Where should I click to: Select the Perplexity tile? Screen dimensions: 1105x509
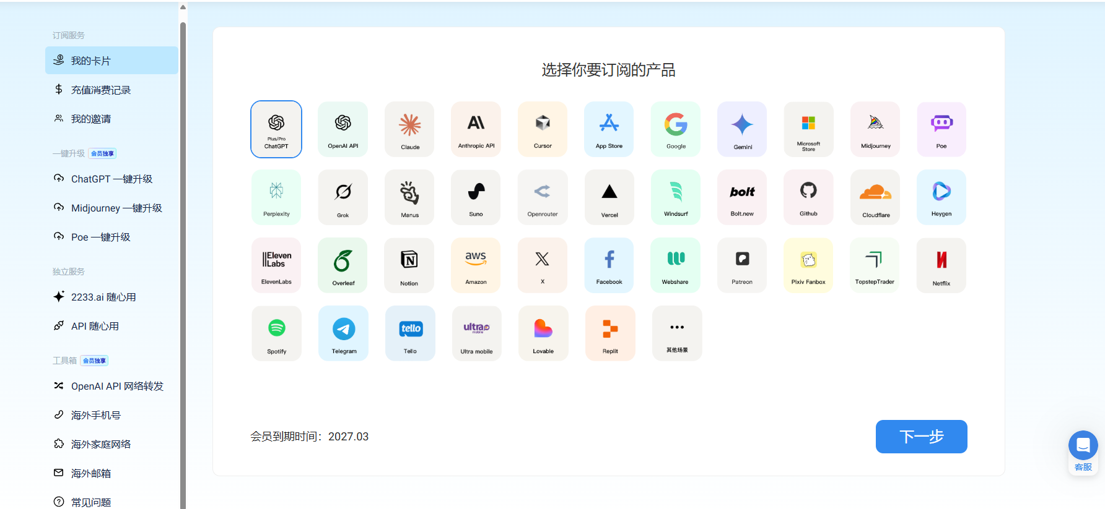(276, 197)
